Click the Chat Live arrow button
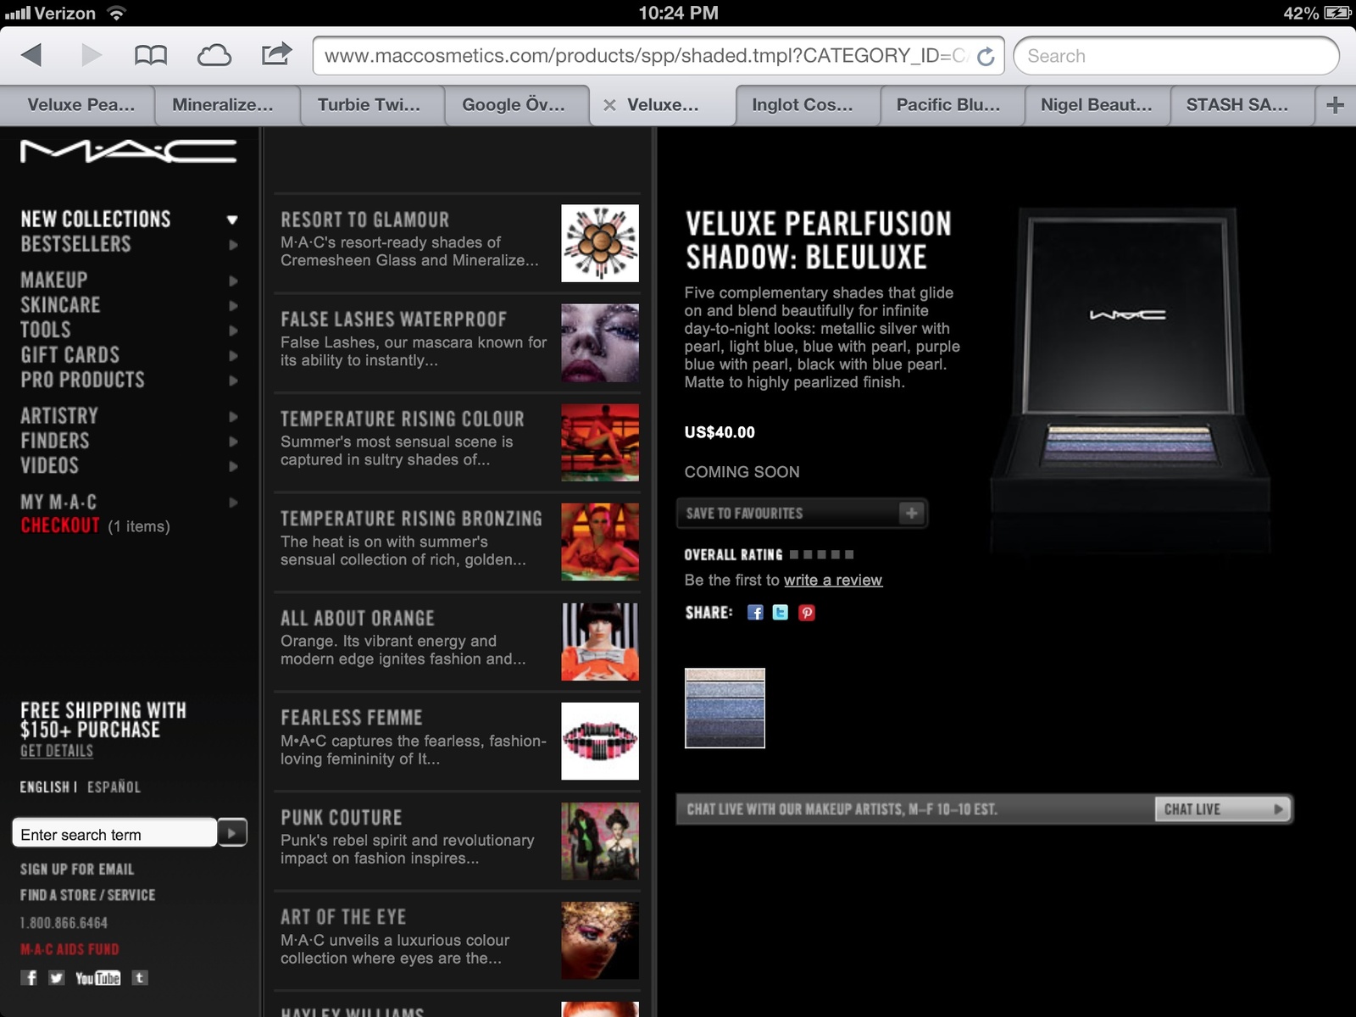This screenshot has height=1017, width=1356. pos(1222,809)
